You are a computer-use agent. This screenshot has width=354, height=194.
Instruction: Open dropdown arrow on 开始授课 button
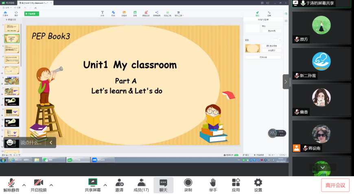[38, 14]
